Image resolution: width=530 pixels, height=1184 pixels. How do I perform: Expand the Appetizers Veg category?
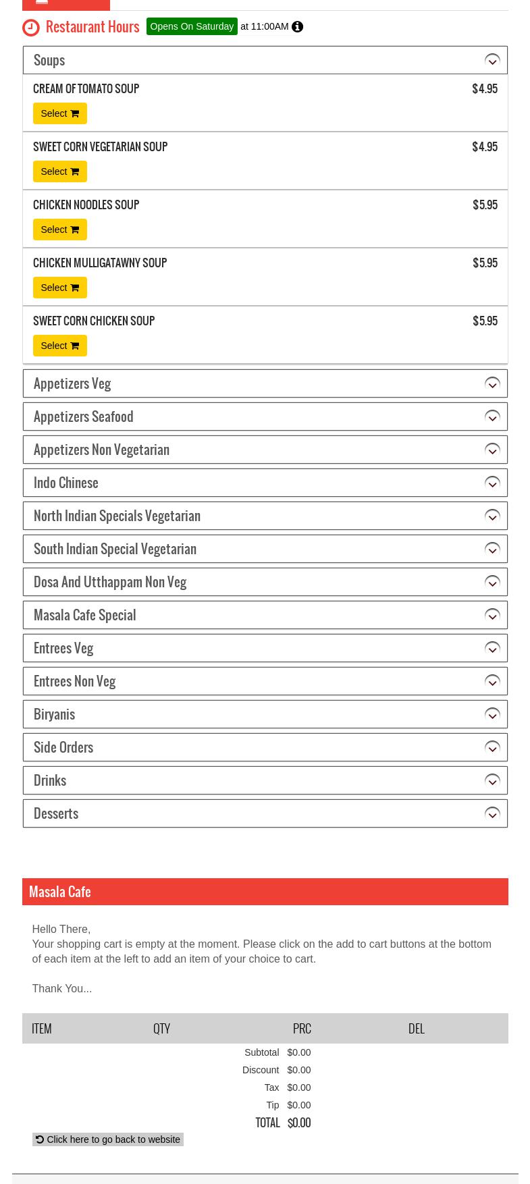click(72, 383)
